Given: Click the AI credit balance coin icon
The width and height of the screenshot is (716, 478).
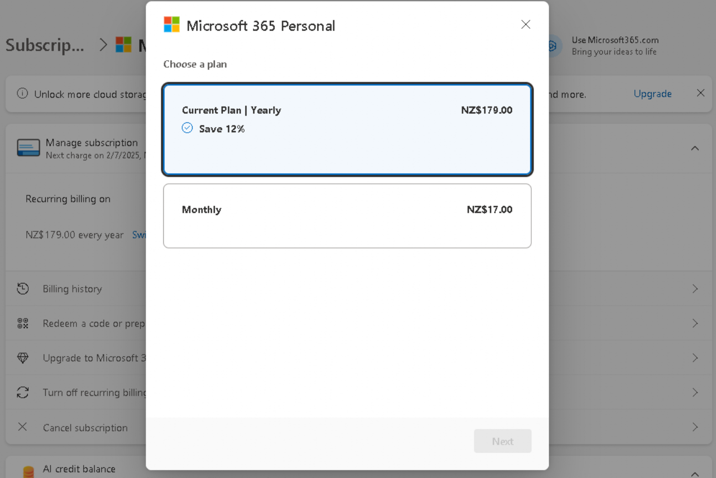Looking at the screenshot, I should coord(28,472).
